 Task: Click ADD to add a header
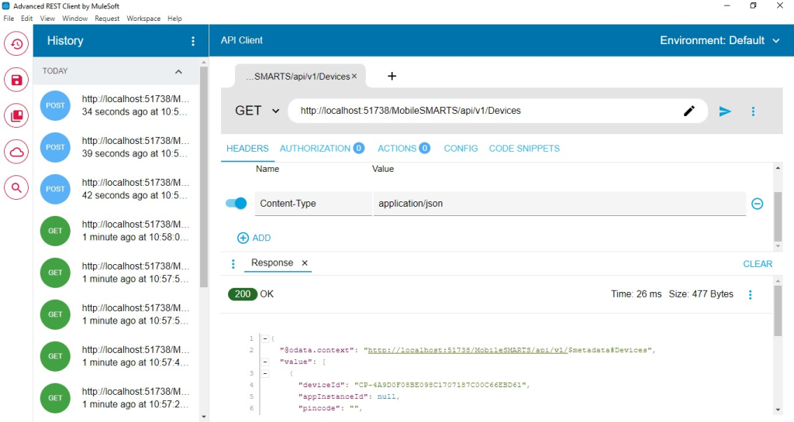254,238
